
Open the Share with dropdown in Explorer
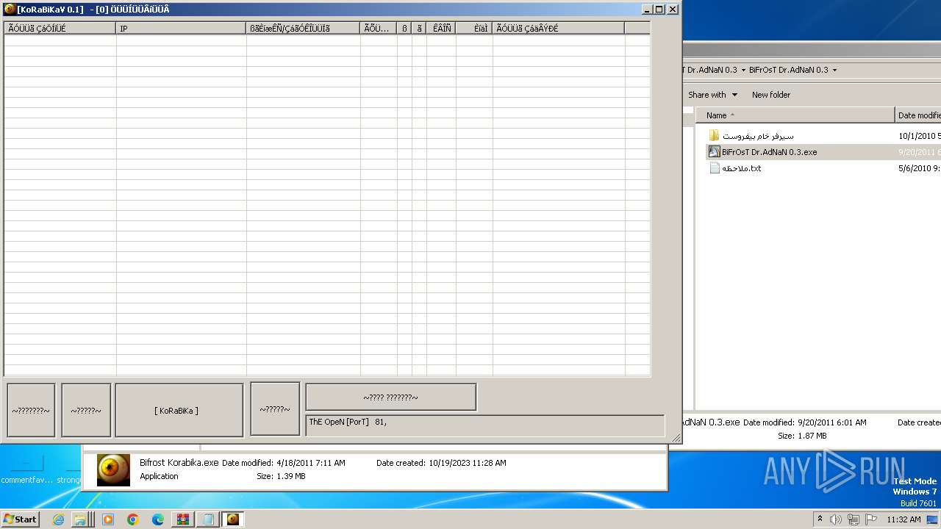[x=712, y=95]
